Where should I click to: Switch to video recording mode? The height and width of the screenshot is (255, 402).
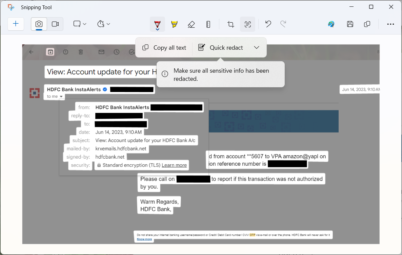(56, 24)
